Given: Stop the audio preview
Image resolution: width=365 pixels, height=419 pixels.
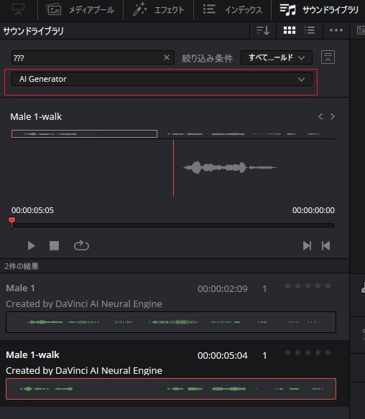Looking at the screenshot, I should (x=54, y=245).
